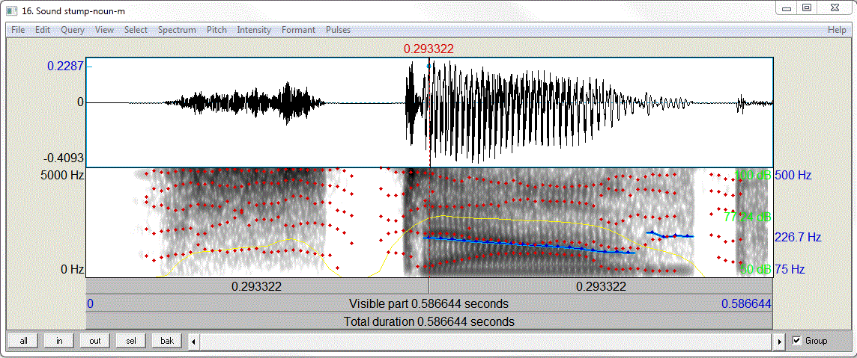
Task: Click the 226.7 Hz pitch value
Action: click(x=798, y=237)
